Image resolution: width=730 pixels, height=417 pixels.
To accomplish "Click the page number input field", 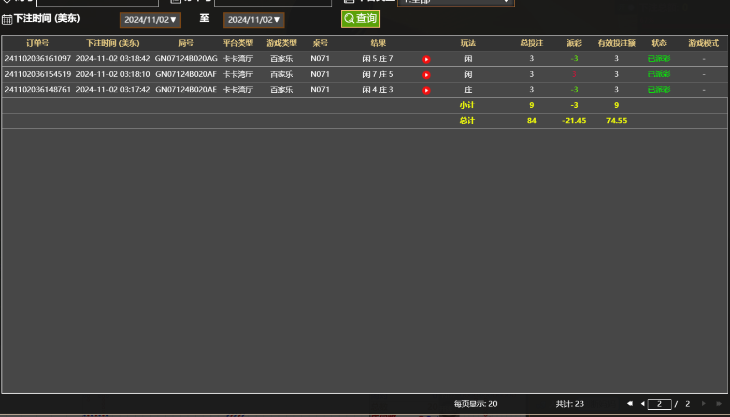I will pos(659,404).
